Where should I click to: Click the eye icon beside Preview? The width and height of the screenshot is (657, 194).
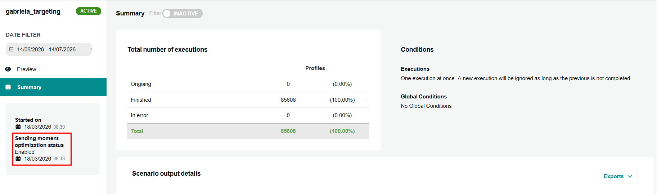tap(8, 69)
